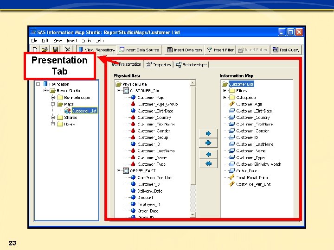
Task: Click the greyed Insert Folder button
Action: click(x=253, y=50)
